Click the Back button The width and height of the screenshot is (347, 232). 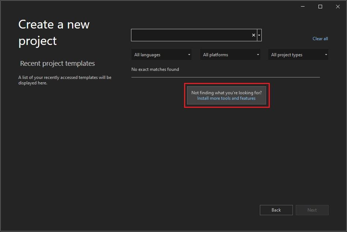(276, 210)
